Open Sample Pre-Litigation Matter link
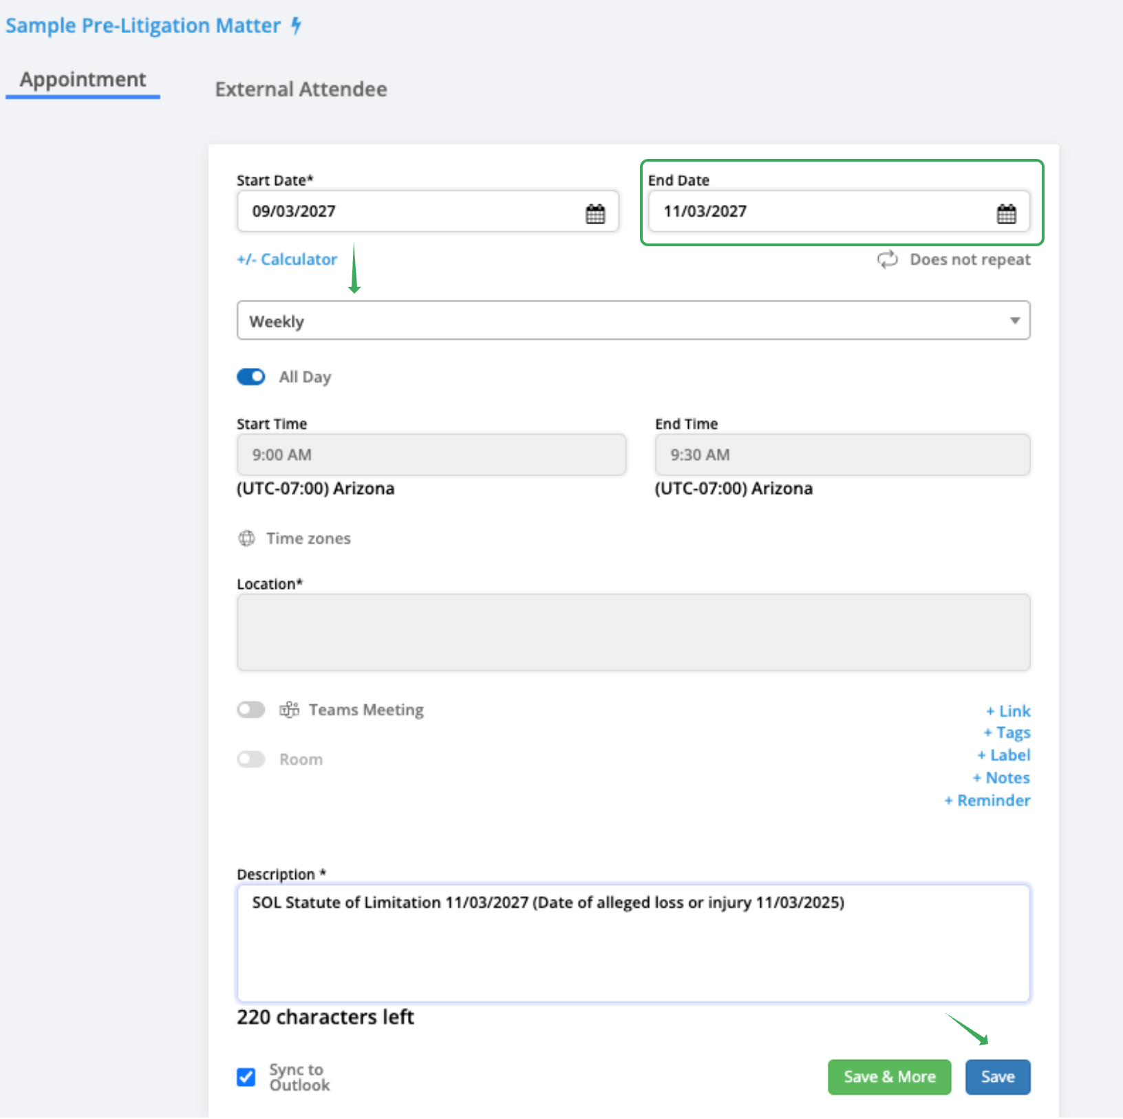Image resolution: width=1123 pixels, height=1119 pixels. [143, 25]
